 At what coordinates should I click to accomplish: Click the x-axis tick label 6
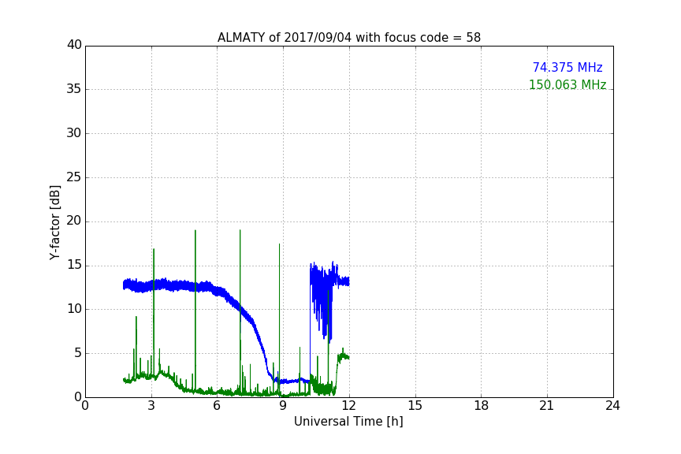pyautogui.click(x=217, y=406)
